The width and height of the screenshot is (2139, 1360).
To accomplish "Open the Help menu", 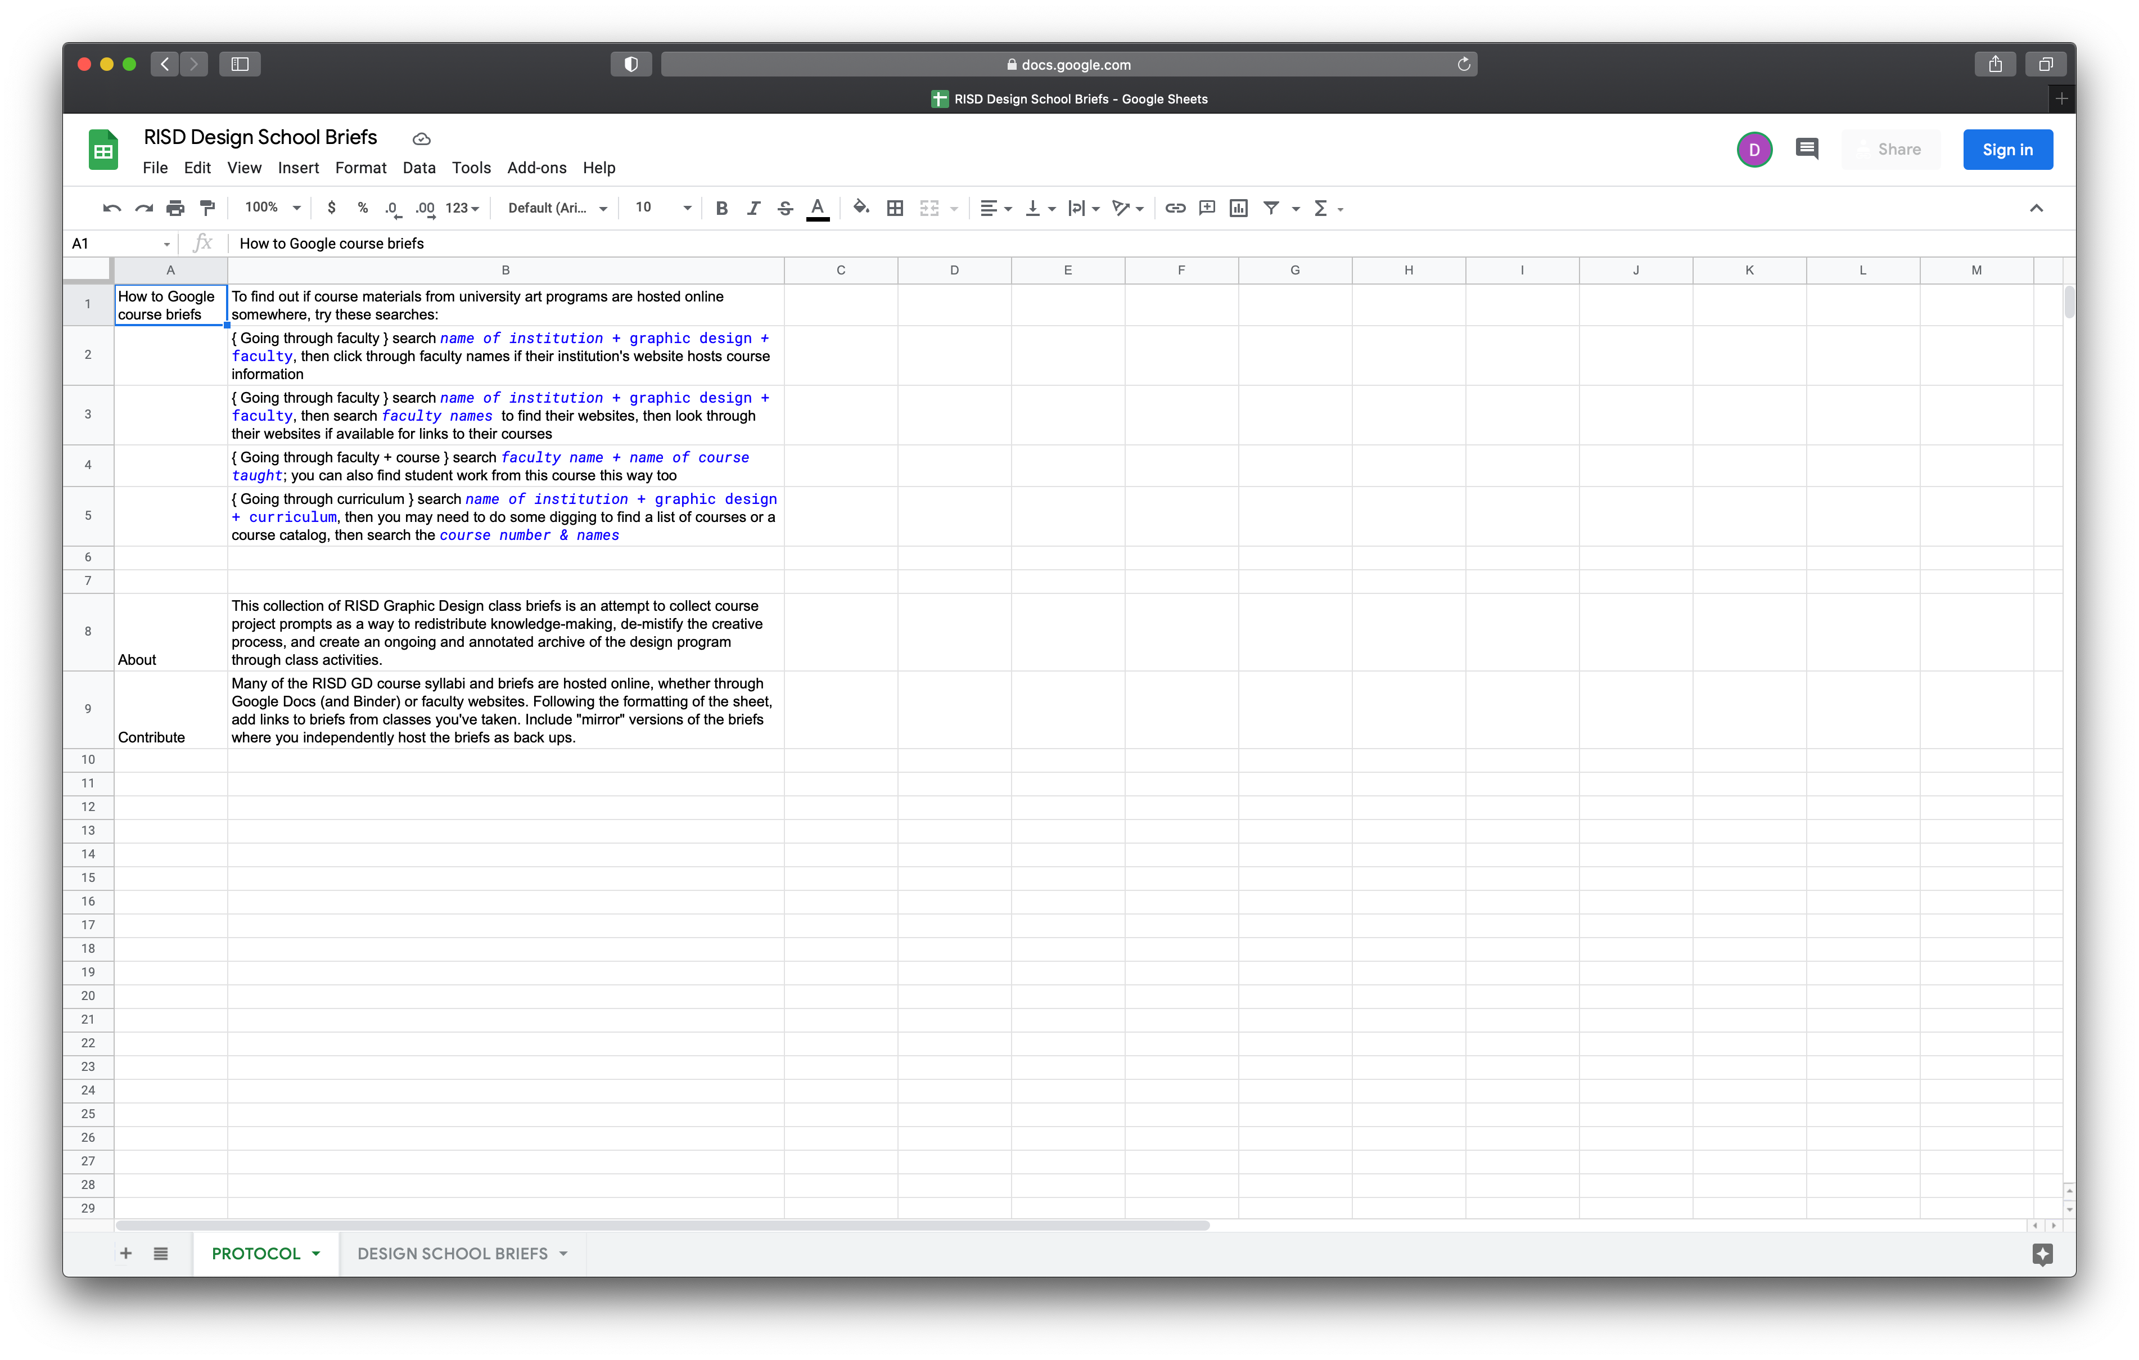I will coord(599,168).
